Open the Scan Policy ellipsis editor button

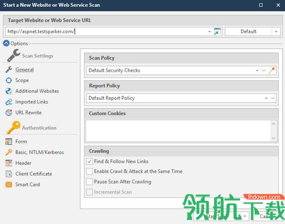(x=264, y=70)
